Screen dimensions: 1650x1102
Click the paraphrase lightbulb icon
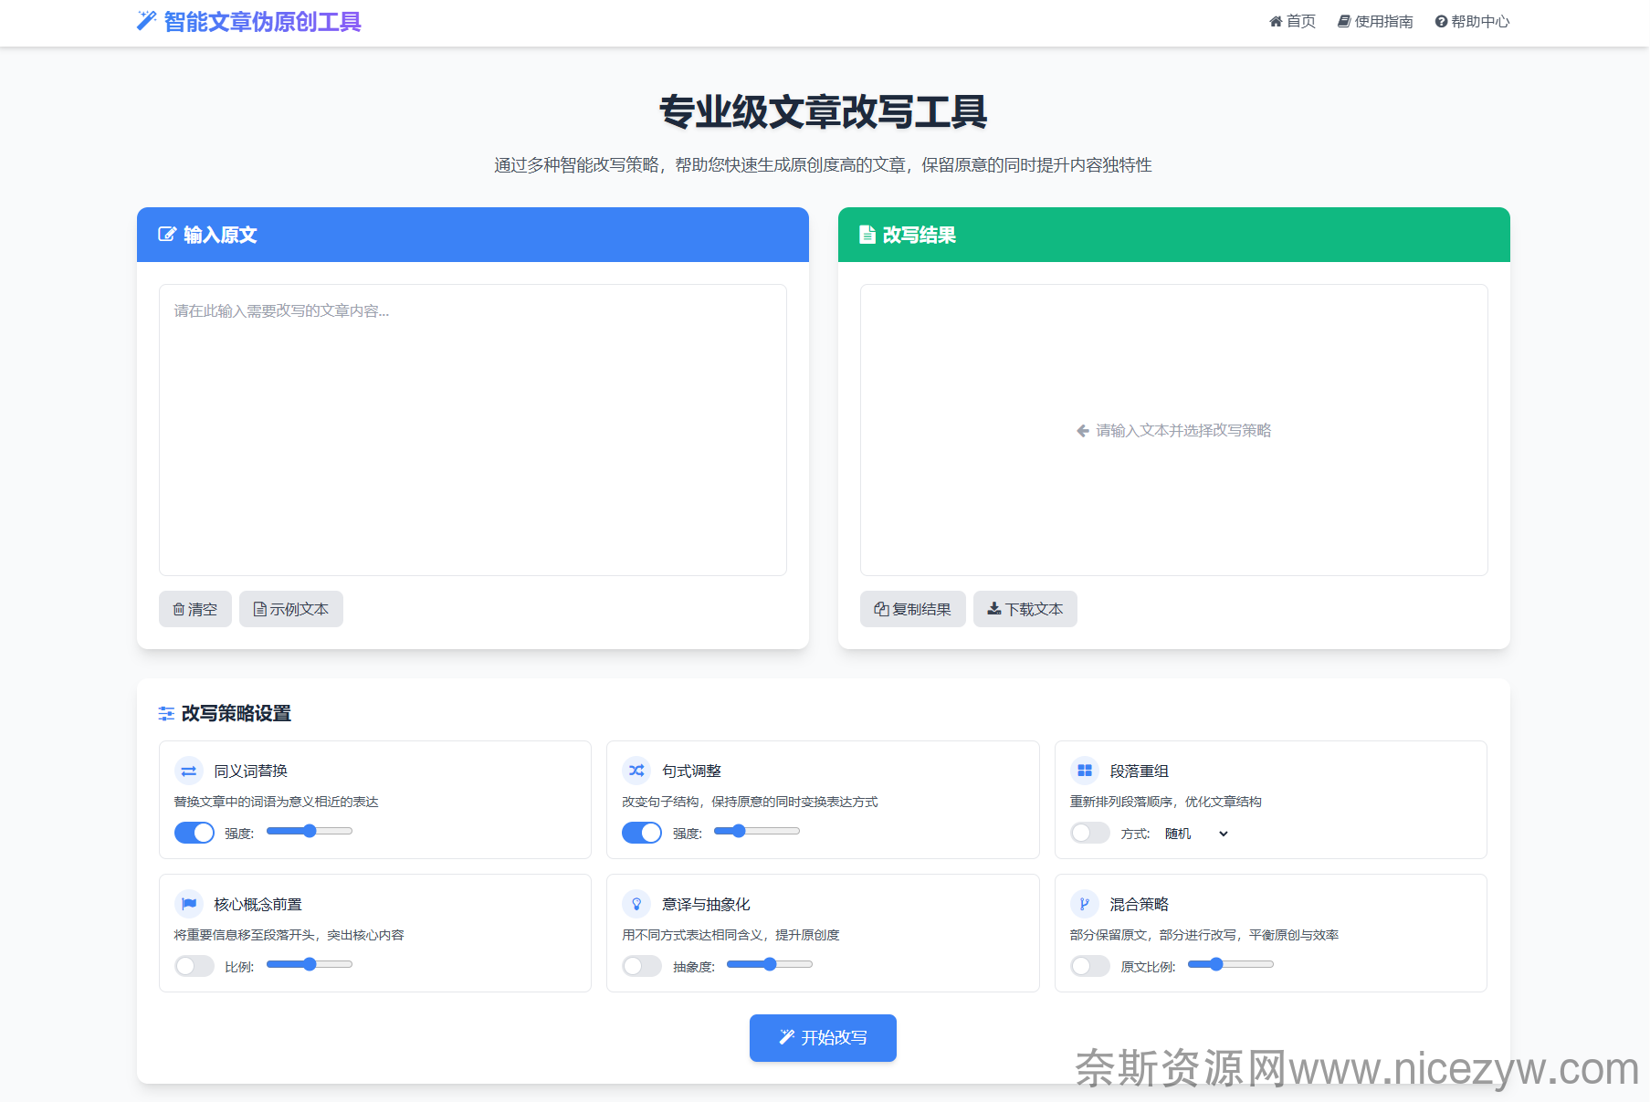pyautogui.click(x=636, y=904)
